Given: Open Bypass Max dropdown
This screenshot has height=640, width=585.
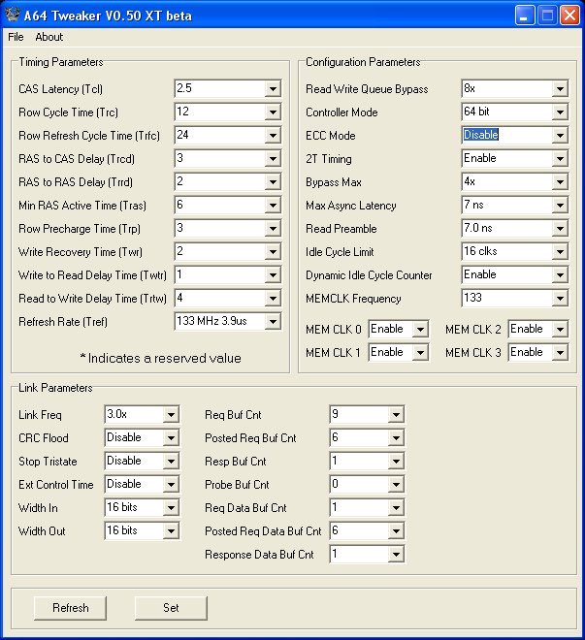Looking at the screenshot, I should point(560,181).
